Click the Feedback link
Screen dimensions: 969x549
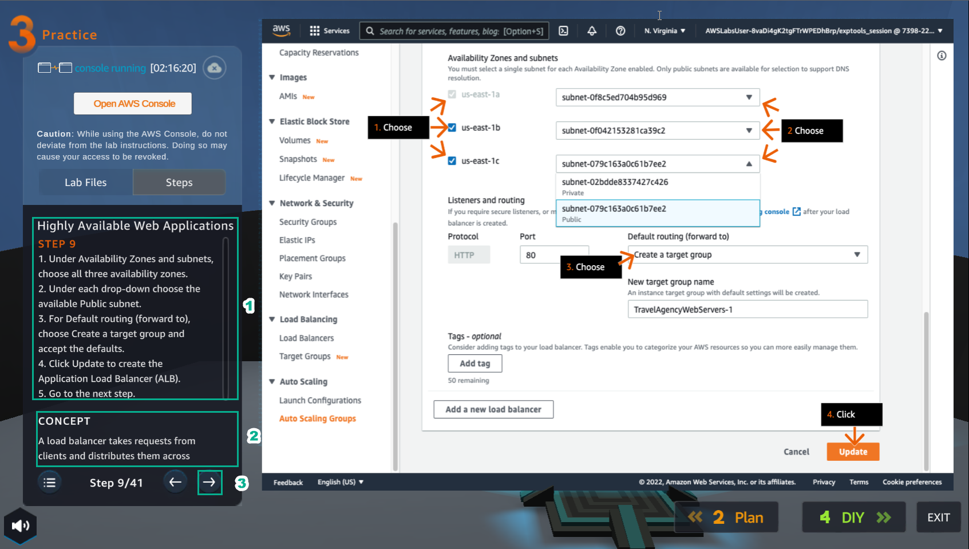pos(288,483)
